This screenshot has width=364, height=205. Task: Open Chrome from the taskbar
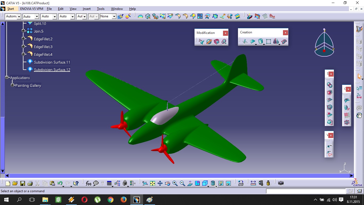[x=110, y=200]
